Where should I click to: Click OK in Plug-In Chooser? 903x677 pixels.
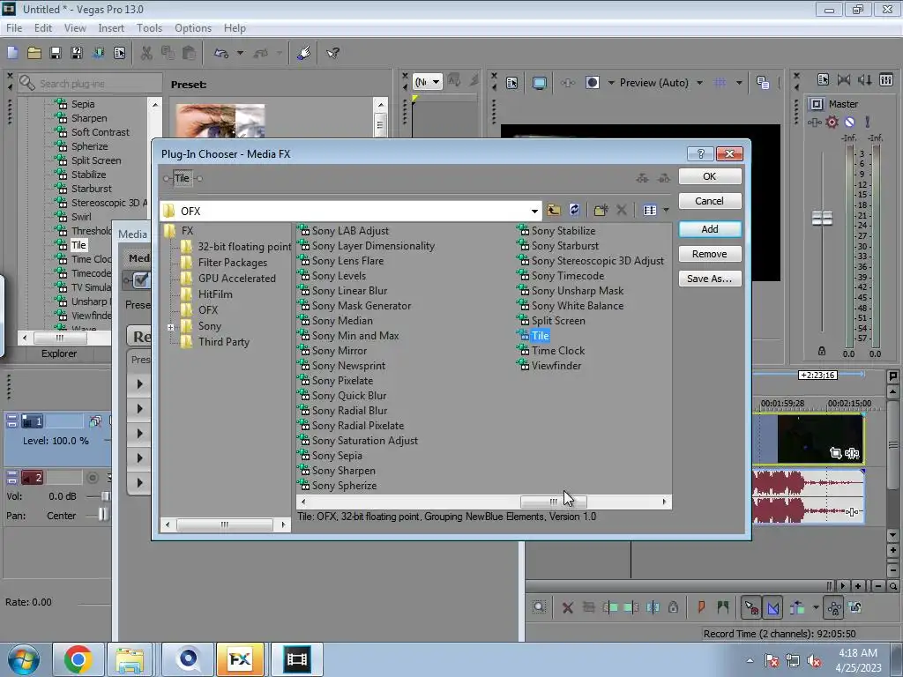(710, 176)
